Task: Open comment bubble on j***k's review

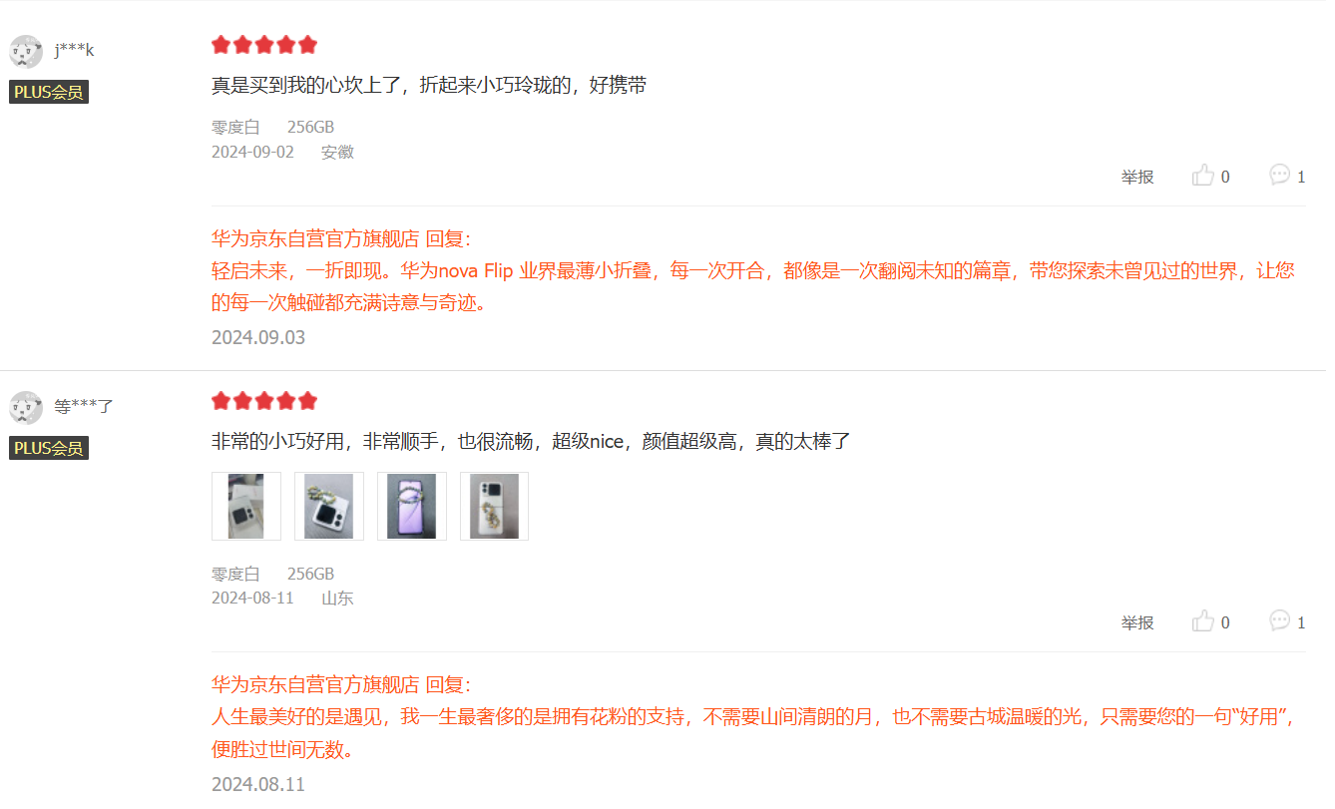Action: point(1279,175)
